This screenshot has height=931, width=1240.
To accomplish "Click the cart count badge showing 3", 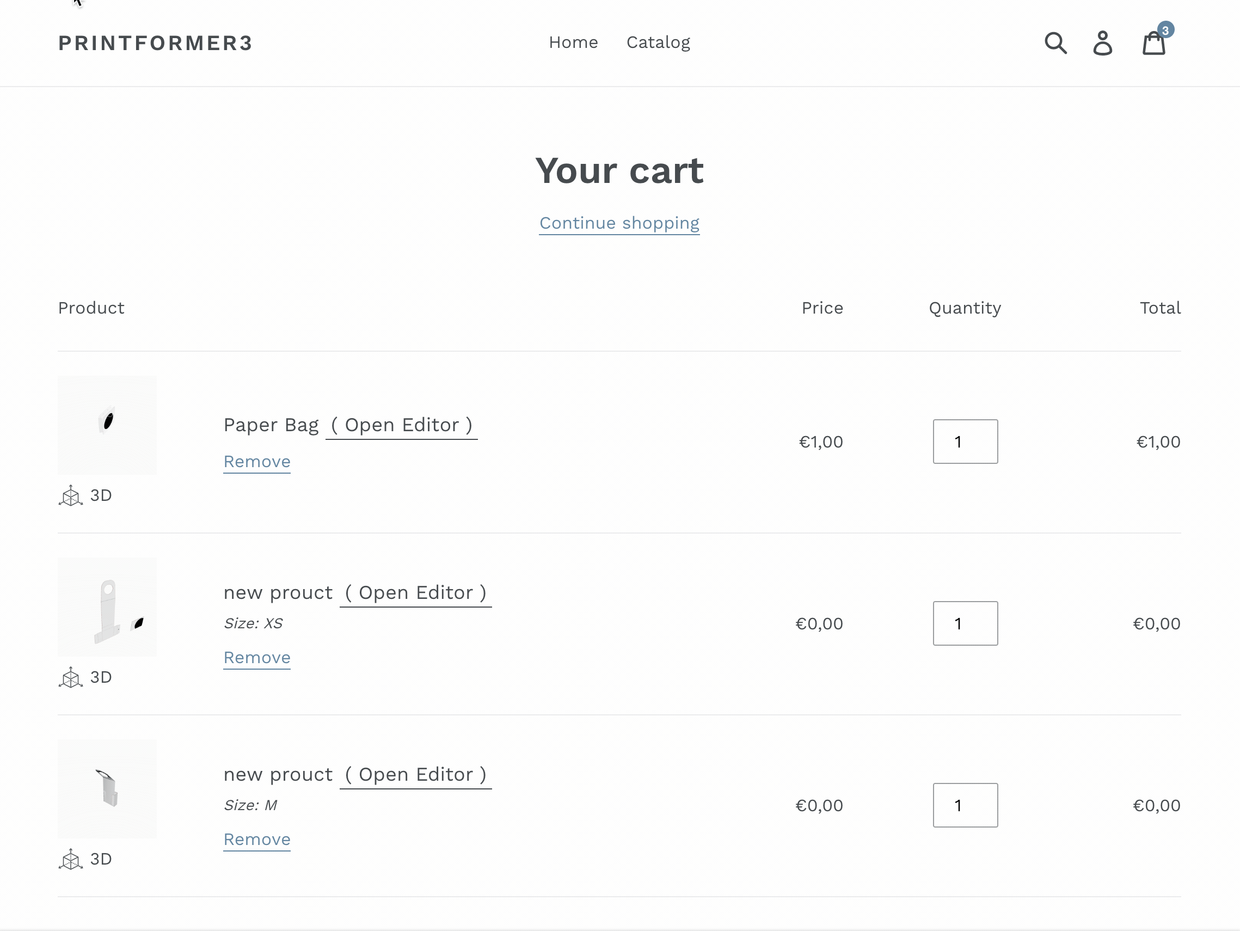I will pyautogui.click(x=1165, y=30).
